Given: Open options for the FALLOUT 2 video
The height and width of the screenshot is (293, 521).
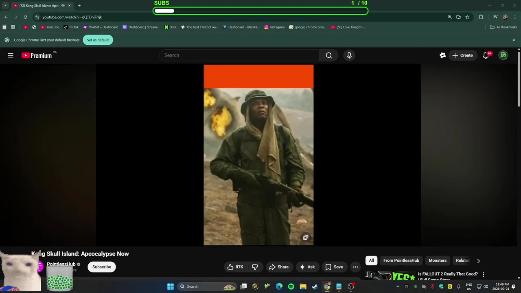Looking at the screenshot, I should (x=484, y=275).
